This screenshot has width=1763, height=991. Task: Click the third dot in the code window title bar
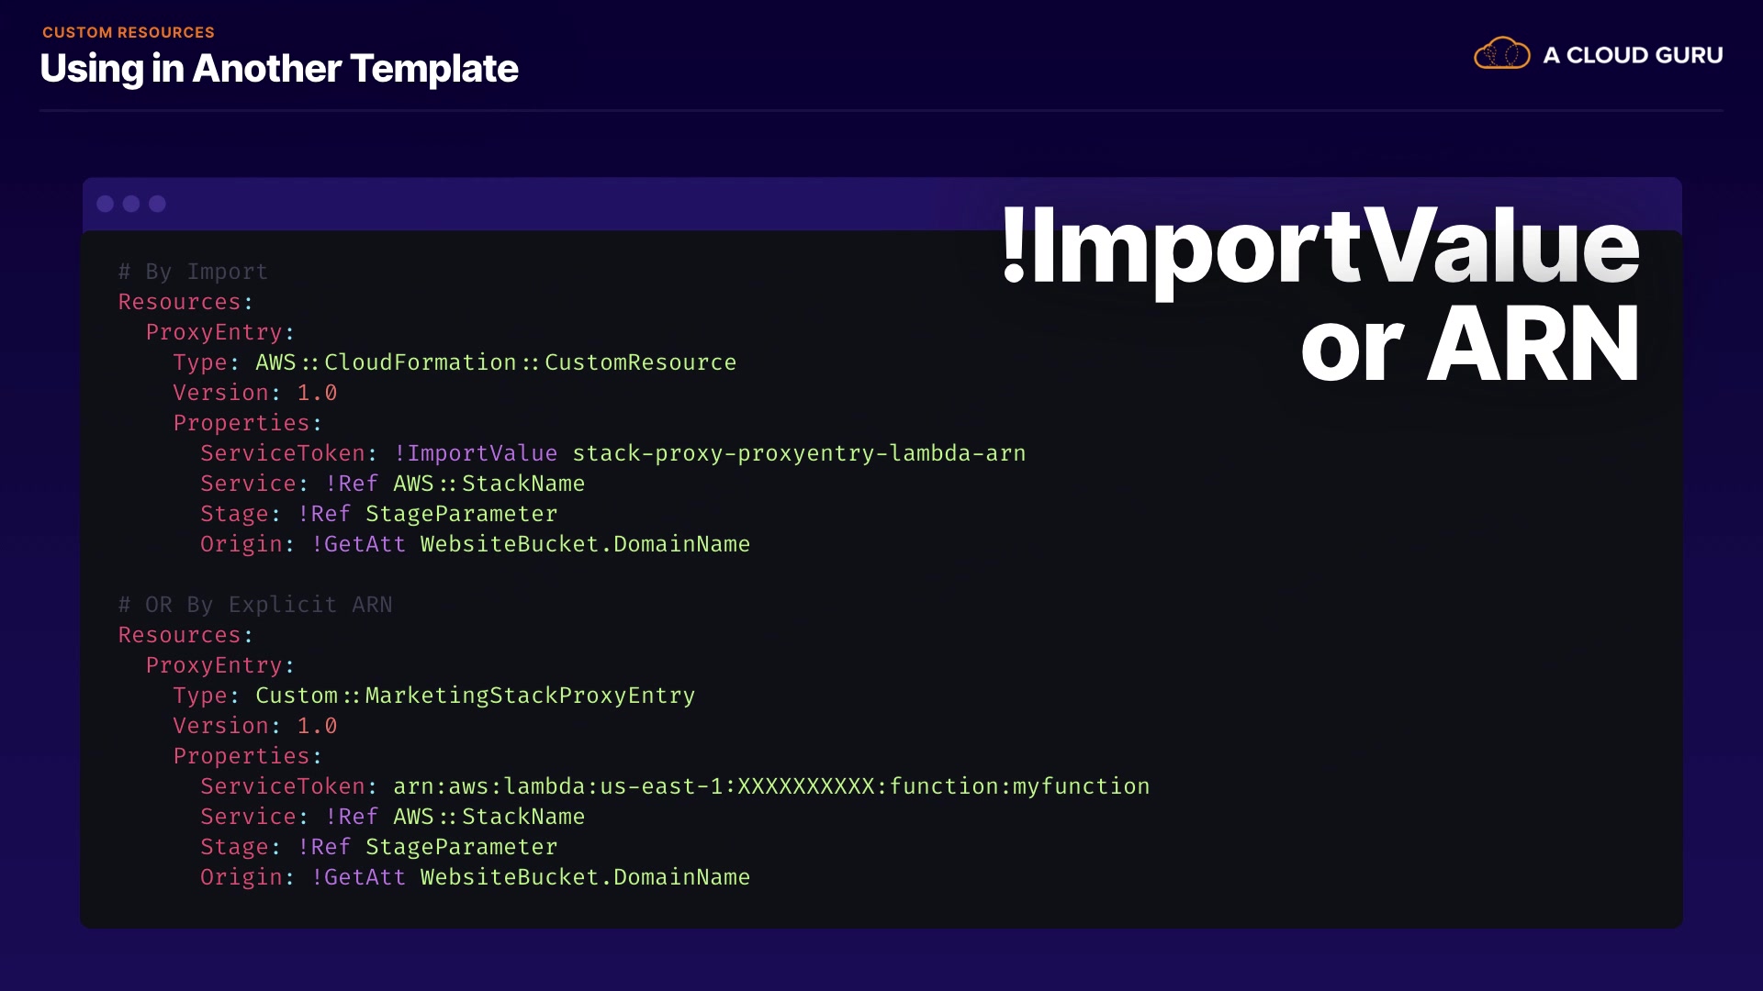coord(158,204)
